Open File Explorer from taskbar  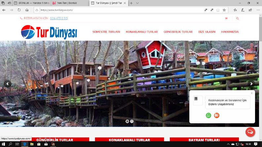32,144
